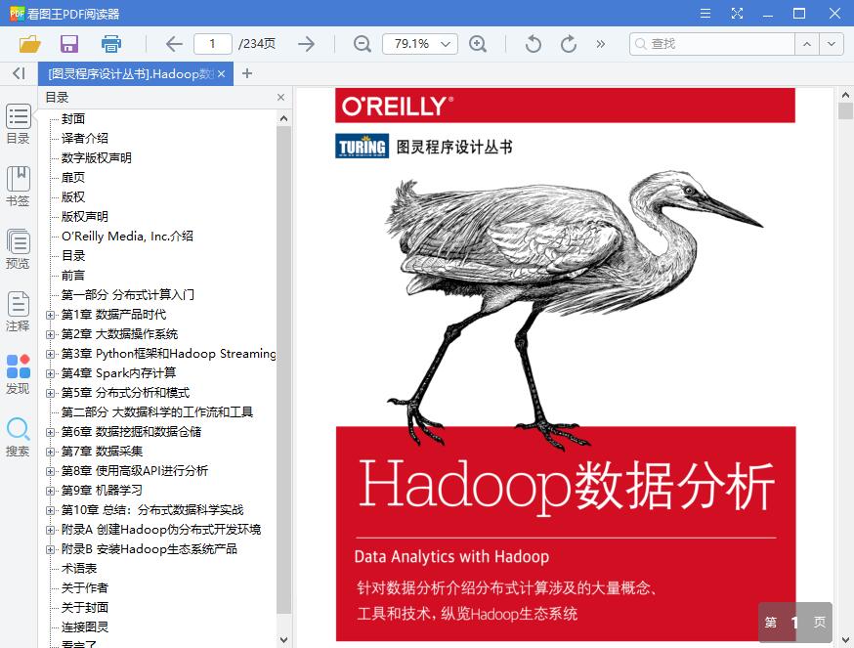854x648 pixels.
Task: Jump to 版权声明 entry
Action: 84,217
